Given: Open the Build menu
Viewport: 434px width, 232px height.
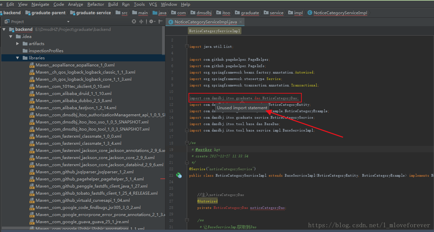Looking at the screenshot, I should pyautogui.click(x=113, y=4).
